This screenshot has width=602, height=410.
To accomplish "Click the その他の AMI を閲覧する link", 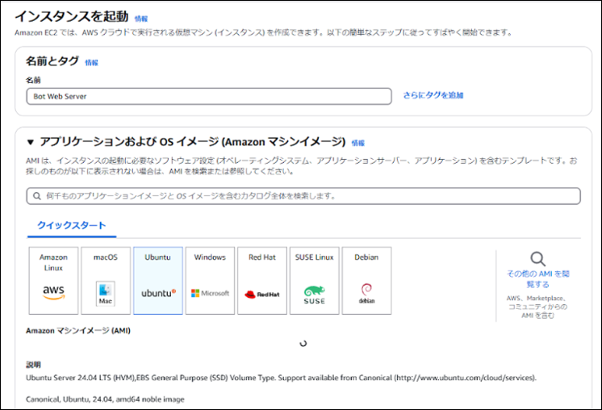I will (x=537, y=279).
